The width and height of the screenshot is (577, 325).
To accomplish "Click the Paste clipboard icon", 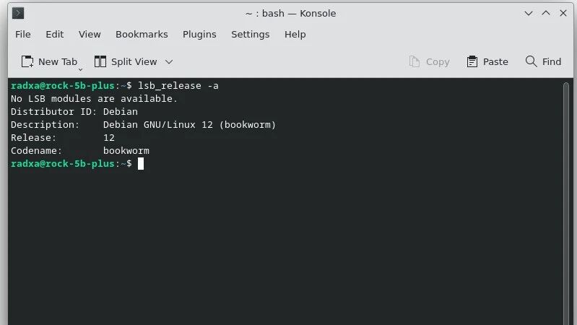I will (x=472, y=62).
